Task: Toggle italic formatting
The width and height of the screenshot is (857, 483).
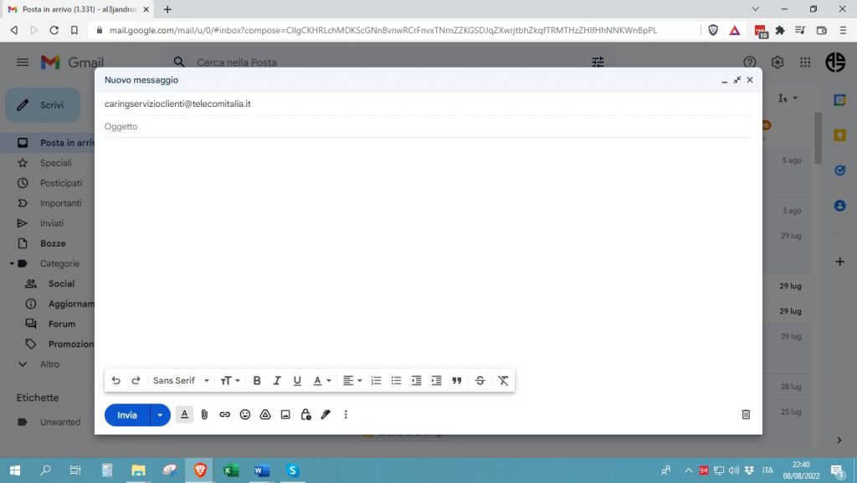Action: coord(277,380)
